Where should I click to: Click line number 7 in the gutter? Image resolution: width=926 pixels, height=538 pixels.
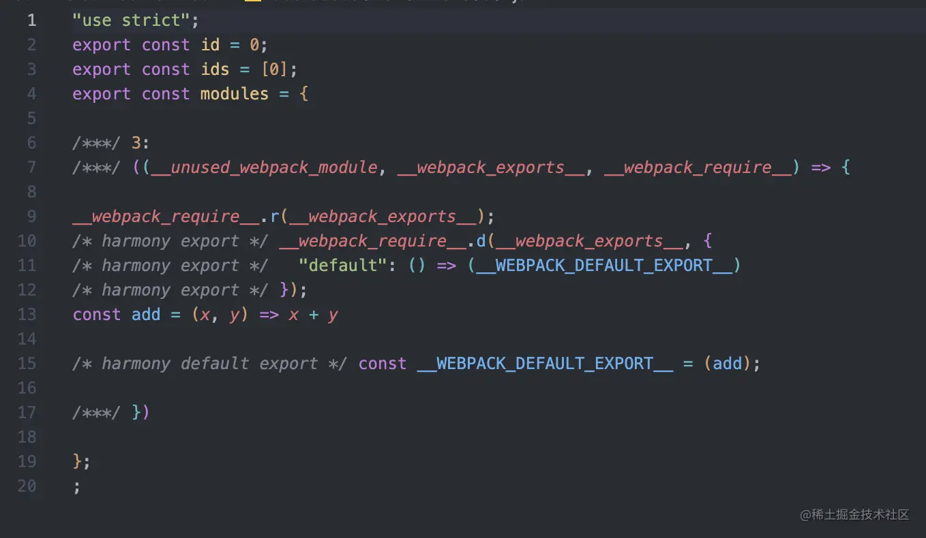coord(31,168)
